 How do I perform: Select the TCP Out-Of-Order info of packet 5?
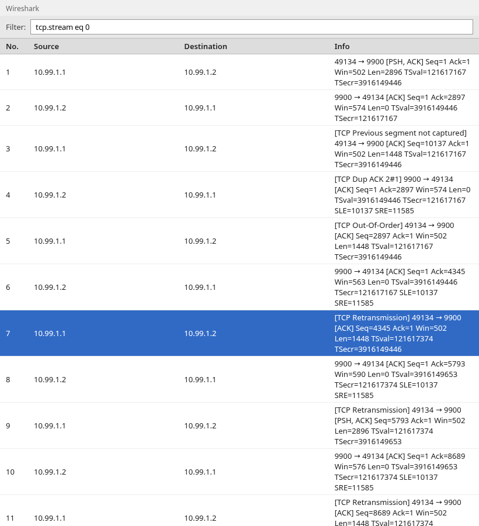coord(394,241)
